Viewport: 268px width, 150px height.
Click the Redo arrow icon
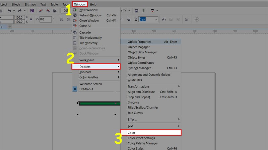pos(20,11)
